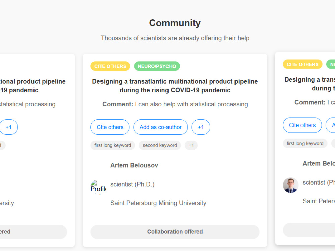Open Artem Belousov's profile photo in right card
This screenshot has height=251, width=335.
click(290, 185)
